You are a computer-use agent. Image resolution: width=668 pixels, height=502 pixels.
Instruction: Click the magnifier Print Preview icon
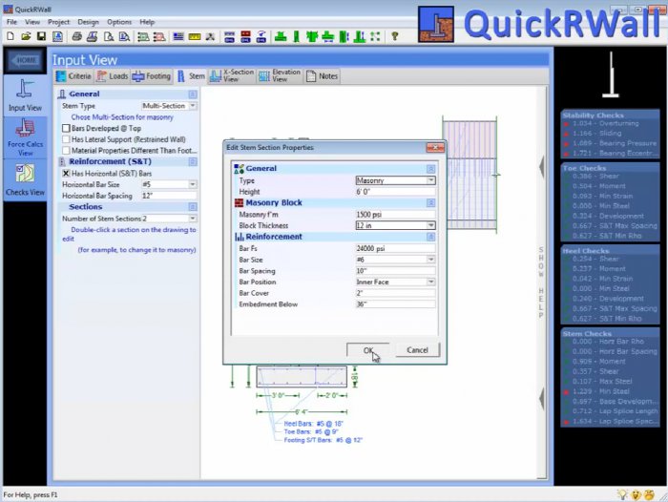coord(109,36)
